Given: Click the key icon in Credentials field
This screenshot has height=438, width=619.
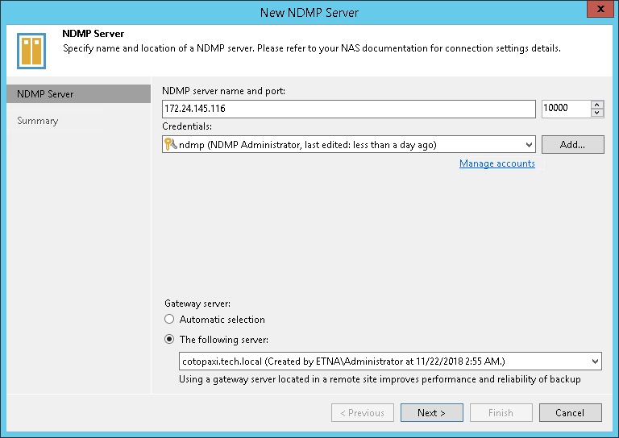Looking at the screenshot, I should [x=170, y=145].
